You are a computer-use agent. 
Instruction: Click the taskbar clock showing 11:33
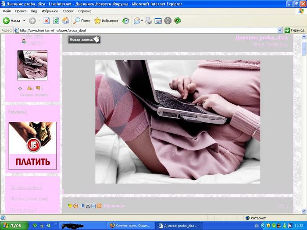[x=299, y=226]
